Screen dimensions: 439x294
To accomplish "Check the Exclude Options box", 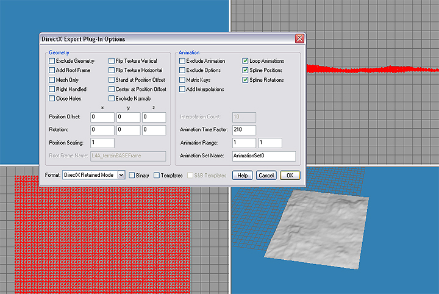I will tap(182, 70).
